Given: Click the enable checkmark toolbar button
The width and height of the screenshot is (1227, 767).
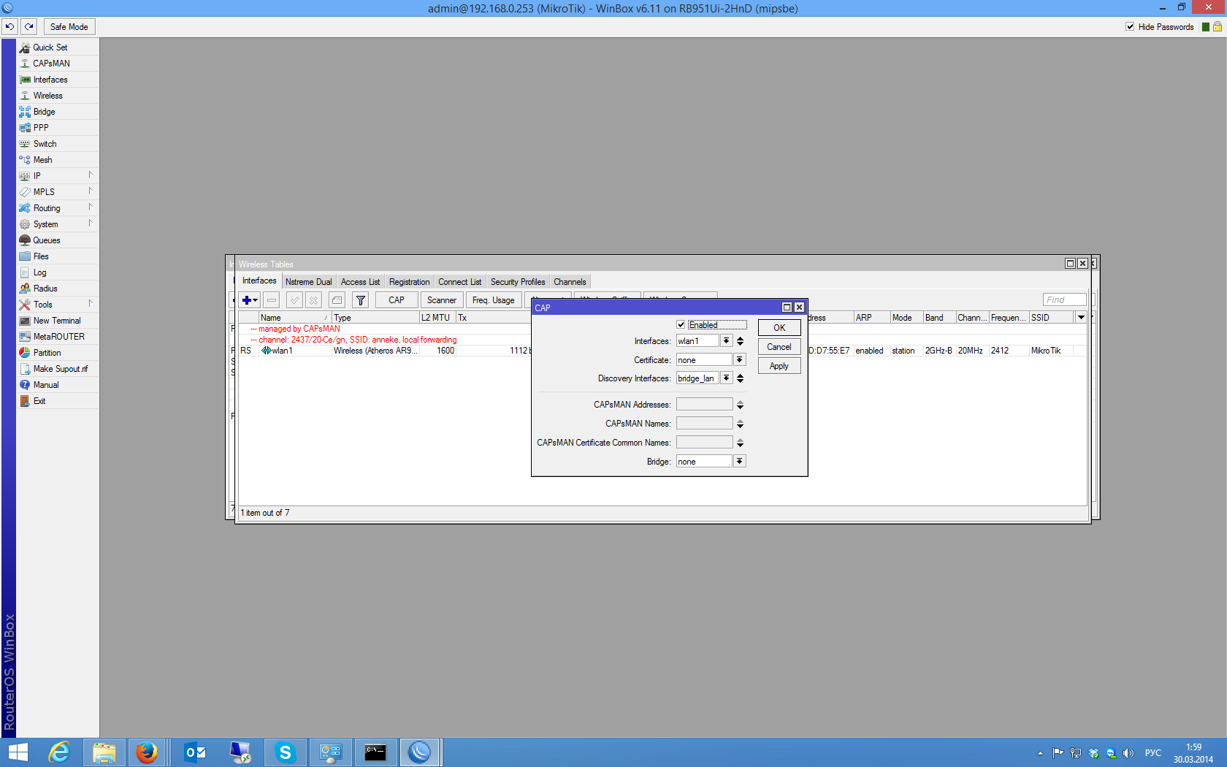Looking at the screenshot, I should point(294,300).
